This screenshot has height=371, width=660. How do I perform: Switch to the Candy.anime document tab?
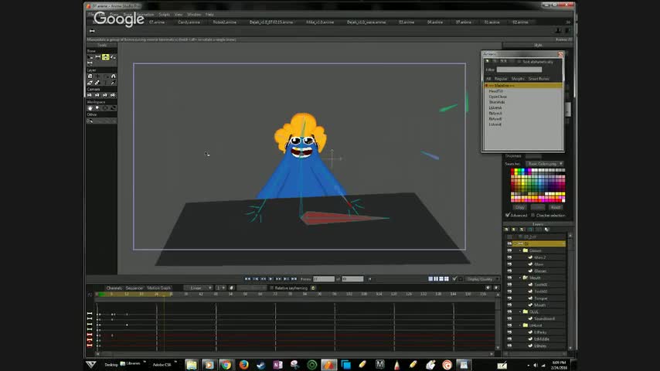pyautogui.click(x=189, y=22)
